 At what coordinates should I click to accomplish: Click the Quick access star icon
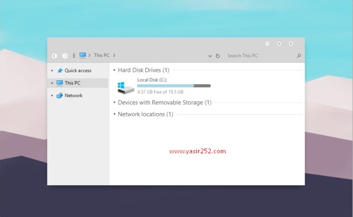coord(60,71)
